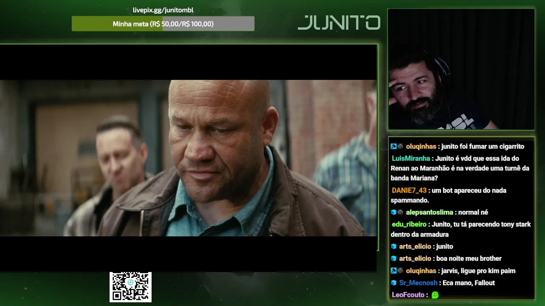Select the alepsantoslima username in chat

(430, 212)
